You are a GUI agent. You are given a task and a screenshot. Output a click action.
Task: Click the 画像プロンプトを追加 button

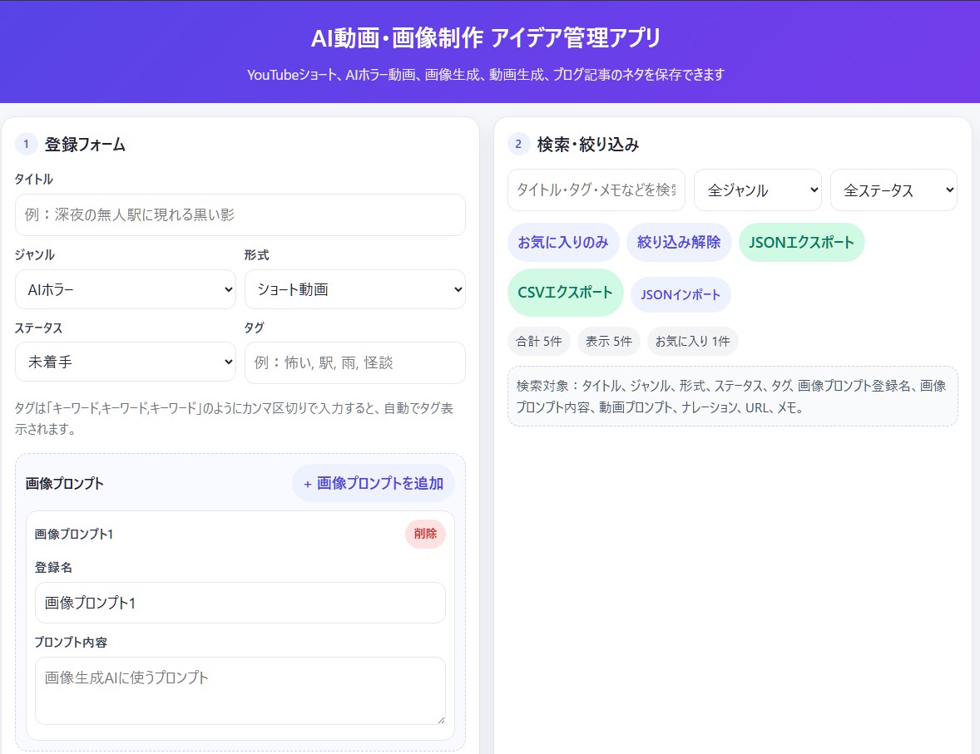pyautogui.click(x=374, y=483)
